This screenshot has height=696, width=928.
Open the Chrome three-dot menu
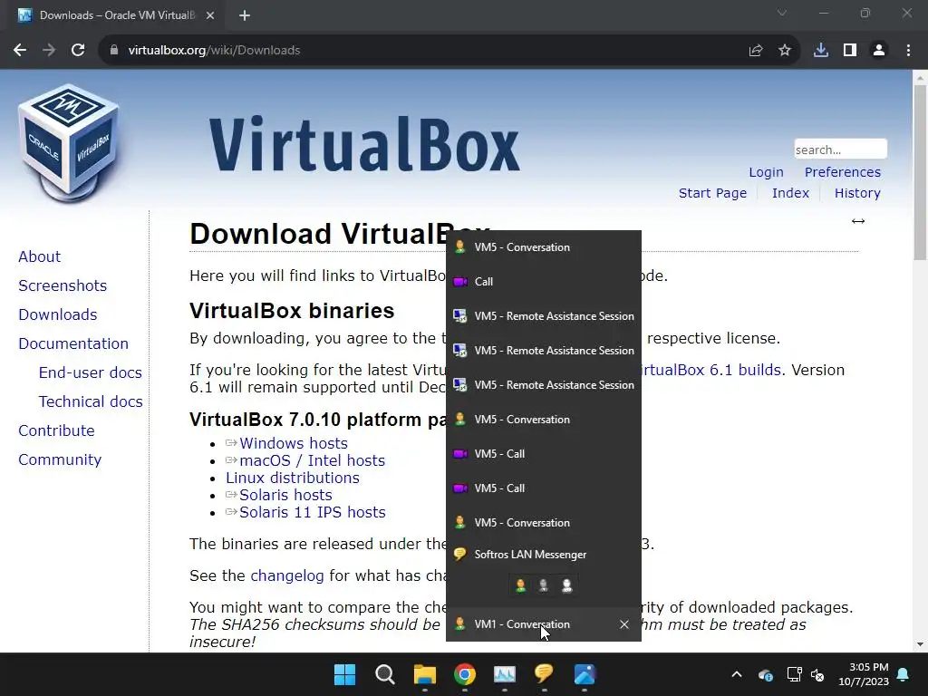pyautogui.click(x=908, y=51)
